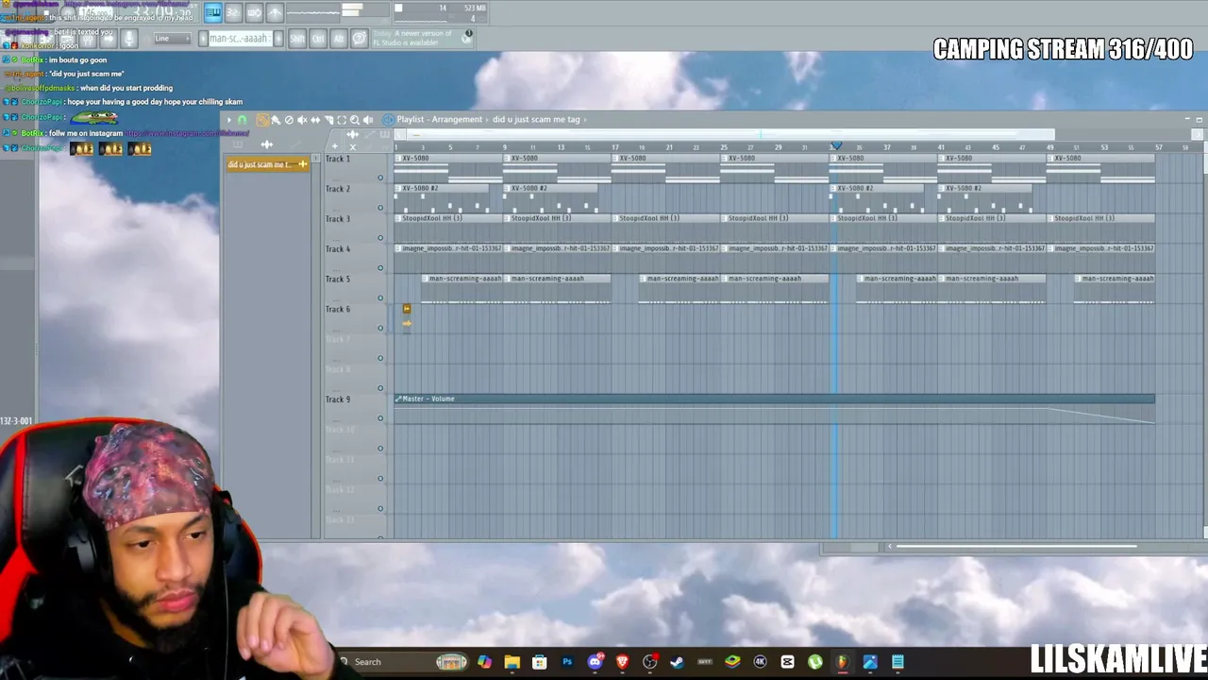Open first imagine_impossib hit clip menu
Image resolution: width=1208 pixels, height=680 pixels.
398,248
